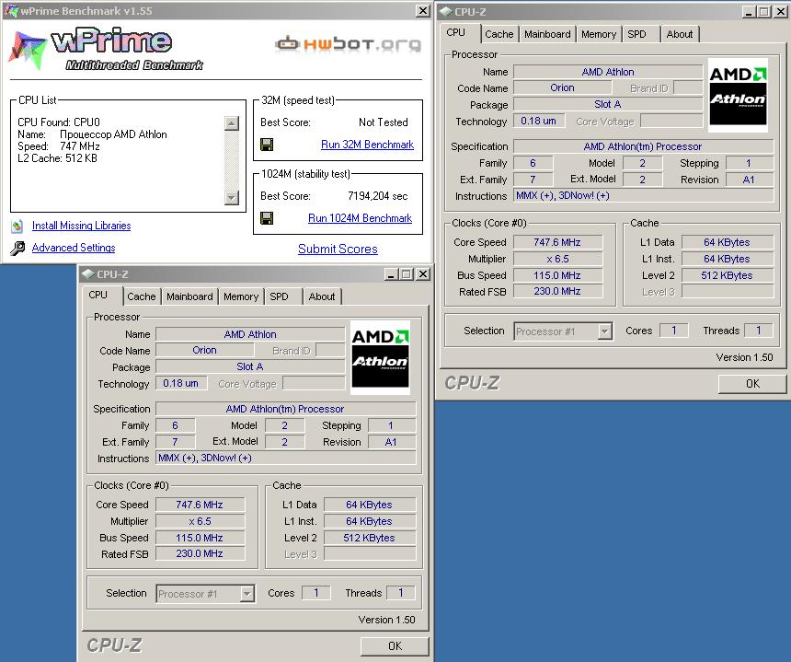
Task: Close the wPrime Benchmark window
Action: coord(423,11)
